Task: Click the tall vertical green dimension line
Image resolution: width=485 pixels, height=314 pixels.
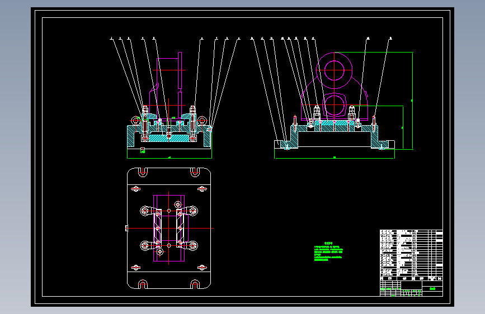Action: pos(413,101)
